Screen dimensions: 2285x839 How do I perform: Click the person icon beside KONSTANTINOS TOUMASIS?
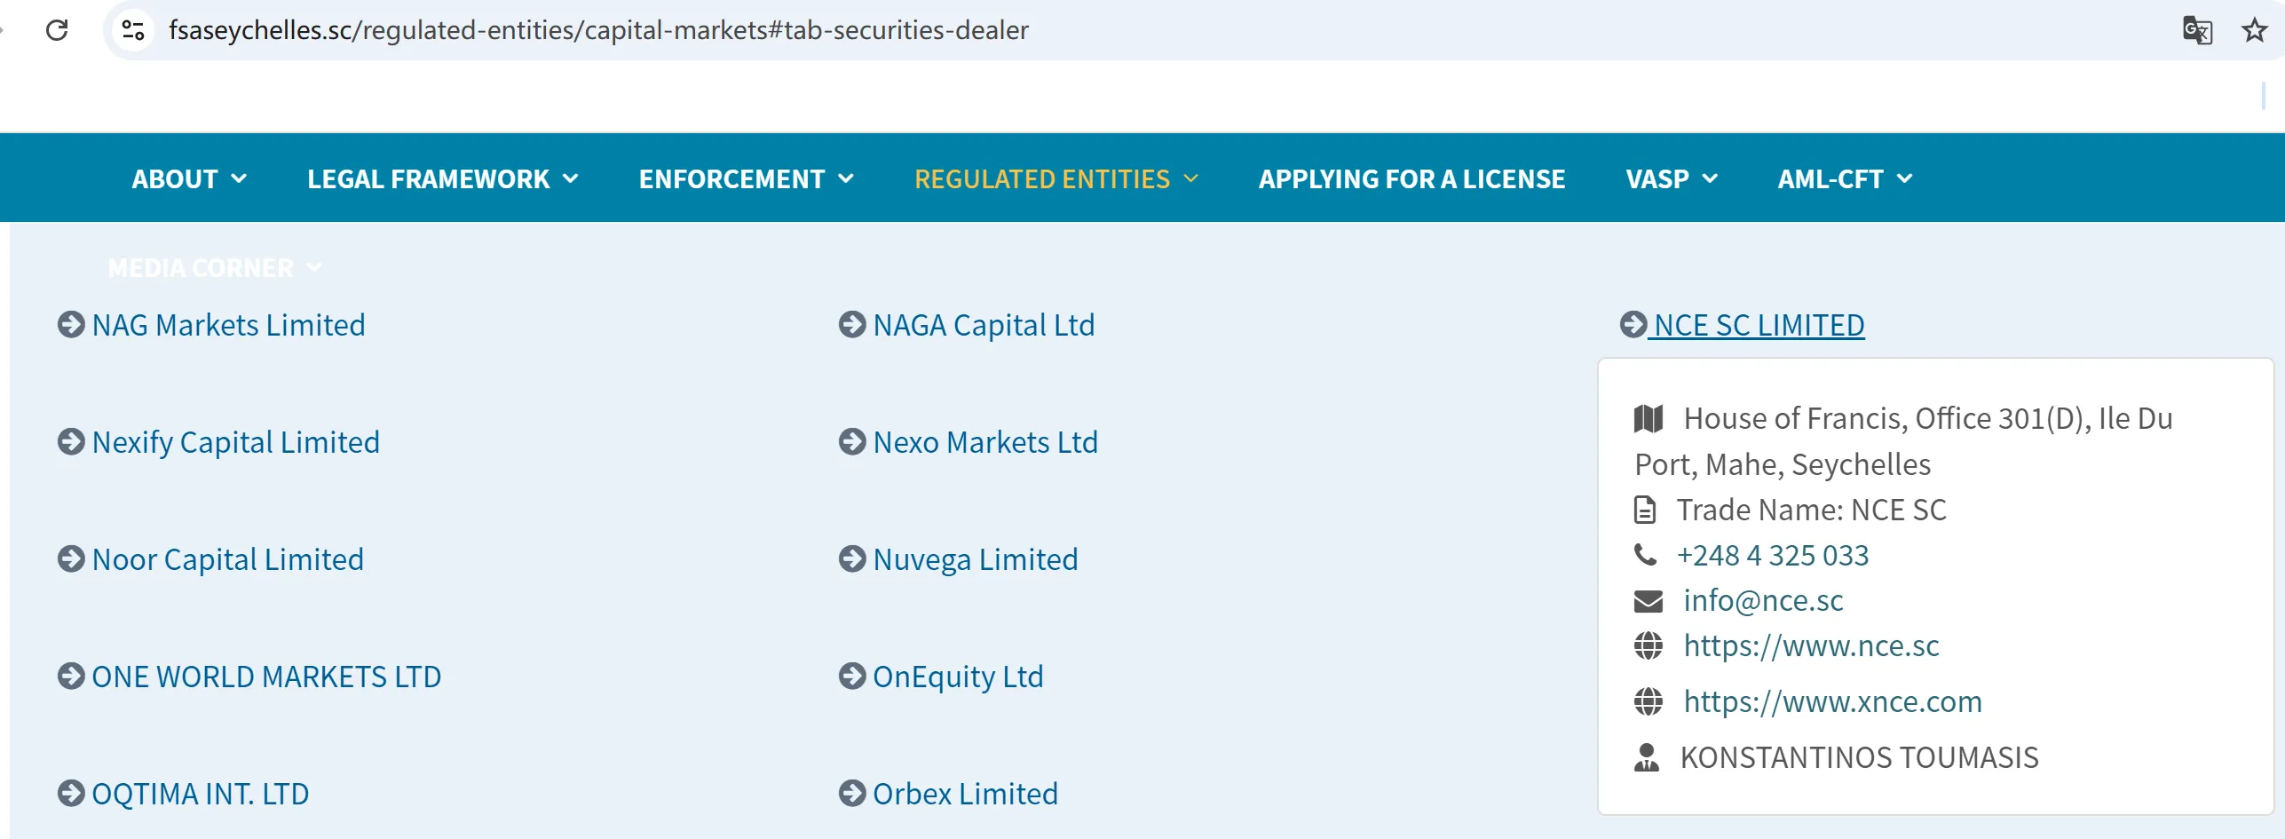[x=1647, y=757]
